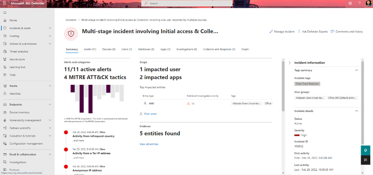The image size is (373, 175).
Task: Collapse the Tags summary section
Action: point(356,70)
